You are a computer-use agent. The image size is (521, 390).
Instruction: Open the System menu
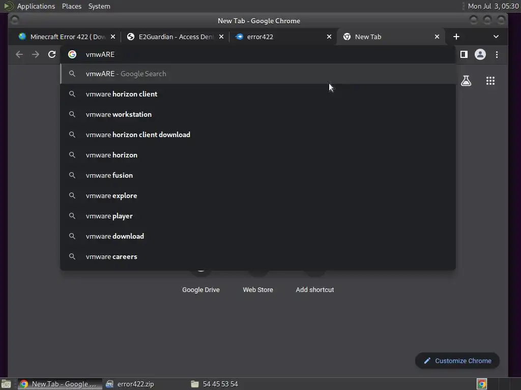99,6
